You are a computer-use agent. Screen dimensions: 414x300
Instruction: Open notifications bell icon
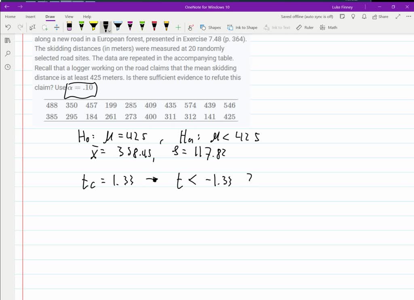click(364, 17)
